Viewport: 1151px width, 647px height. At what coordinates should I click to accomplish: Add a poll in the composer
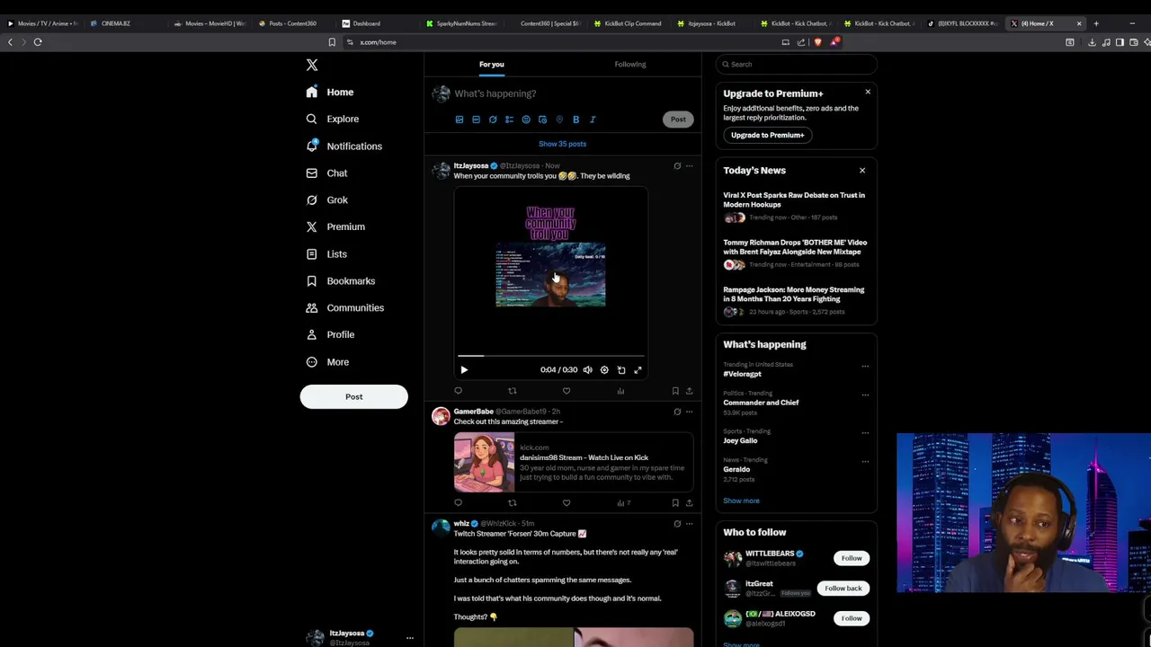(x=509, y=120)
